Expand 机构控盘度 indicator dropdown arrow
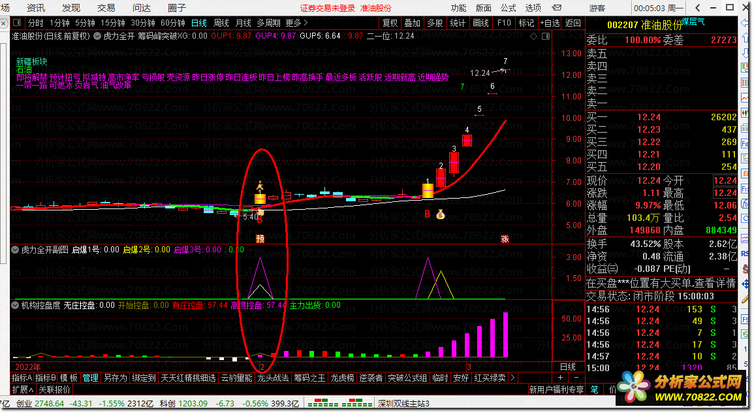Viewport: 754px width, 413px height. pyautogui.click(x=15, y=306)
